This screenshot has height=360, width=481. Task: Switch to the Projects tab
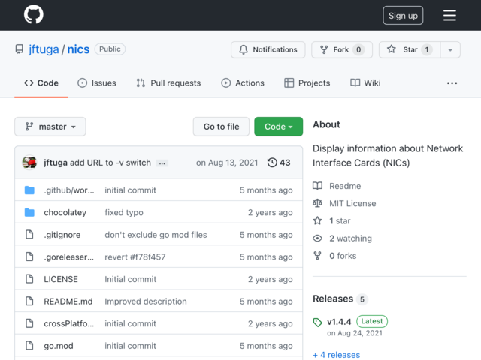307,83
